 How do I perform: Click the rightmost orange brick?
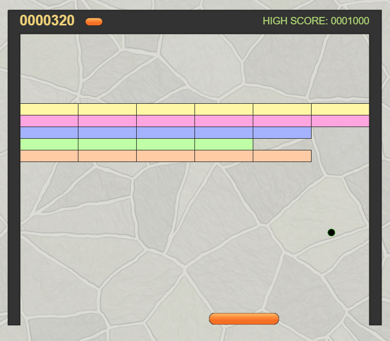click(x=282, y=156)
